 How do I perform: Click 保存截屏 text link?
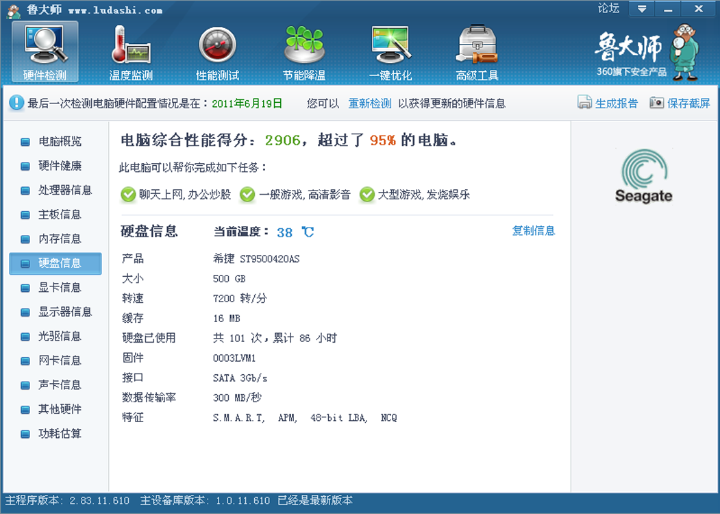click(688, 103)
